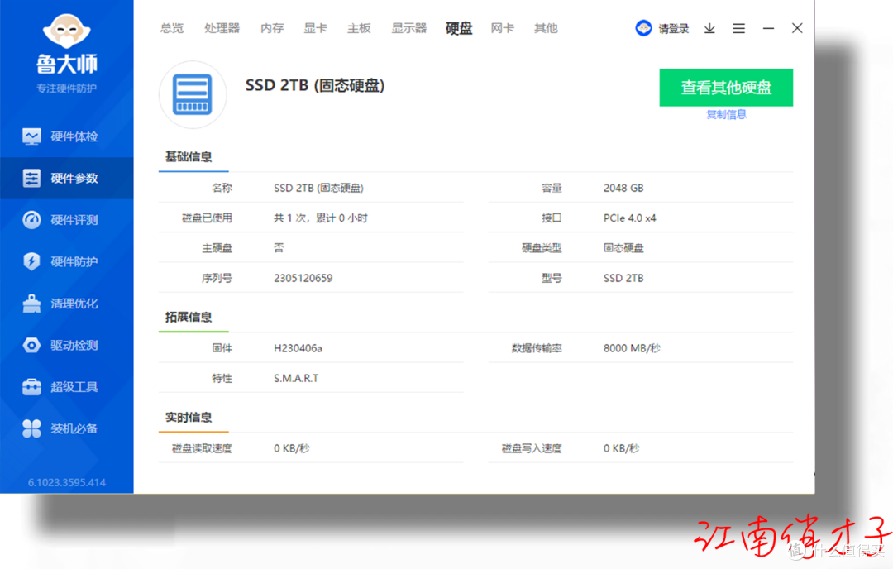Click the 实时信息 section heading
Viewport: 893px width, 569px height.
[189, 418]
